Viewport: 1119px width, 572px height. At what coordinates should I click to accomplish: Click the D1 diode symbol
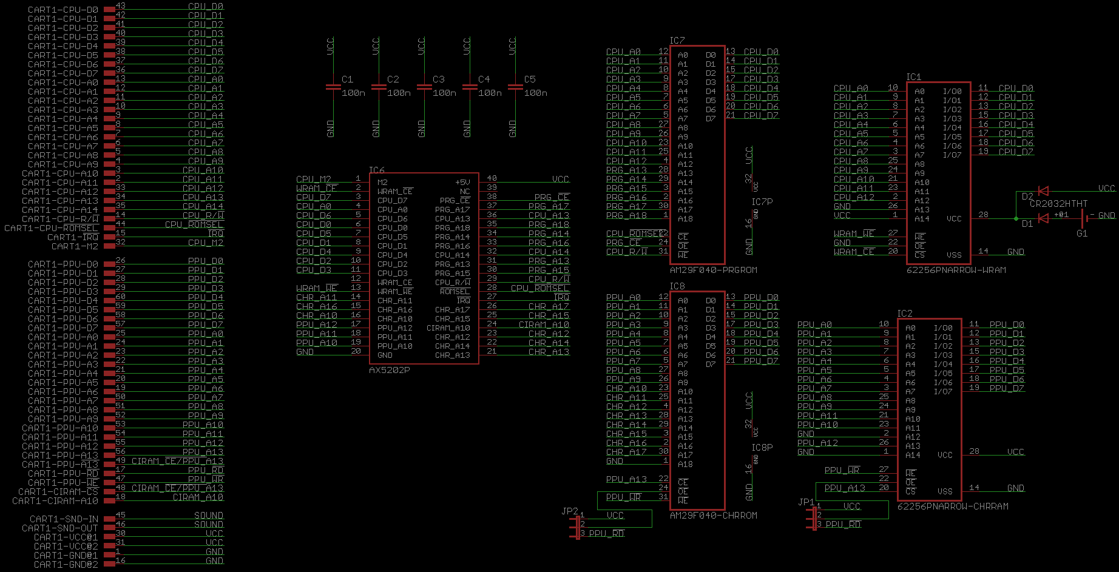(x=1043, y=218)
